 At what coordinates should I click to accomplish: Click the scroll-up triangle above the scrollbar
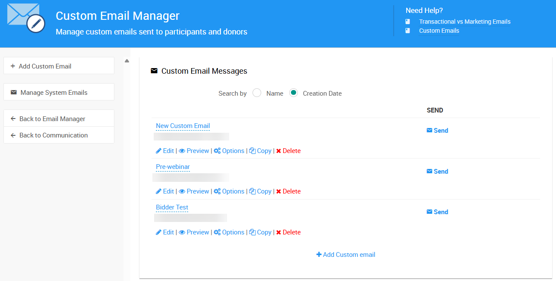coord(127,61)
